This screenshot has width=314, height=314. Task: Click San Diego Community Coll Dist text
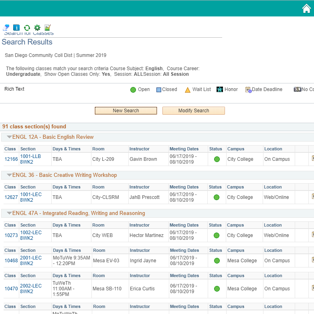38,55
